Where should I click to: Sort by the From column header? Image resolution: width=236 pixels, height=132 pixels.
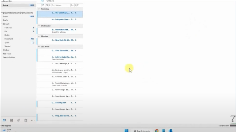tap(53, 5)
